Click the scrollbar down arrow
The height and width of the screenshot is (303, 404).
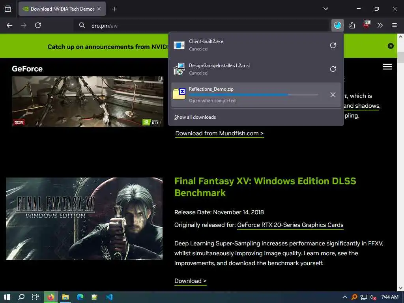point(401,288)
